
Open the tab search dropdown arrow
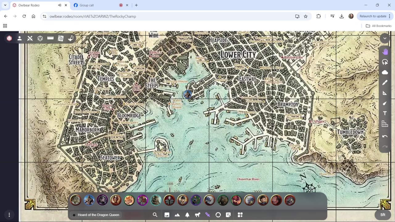point(5,5)
